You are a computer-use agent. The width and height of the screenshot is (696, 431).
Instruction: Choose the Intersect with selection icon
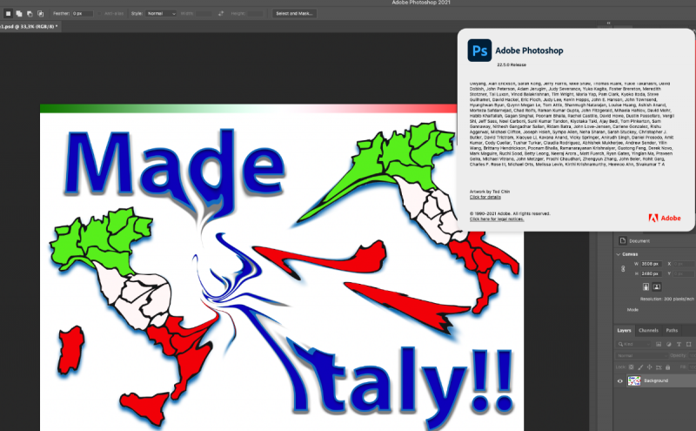tap(40, 14)
